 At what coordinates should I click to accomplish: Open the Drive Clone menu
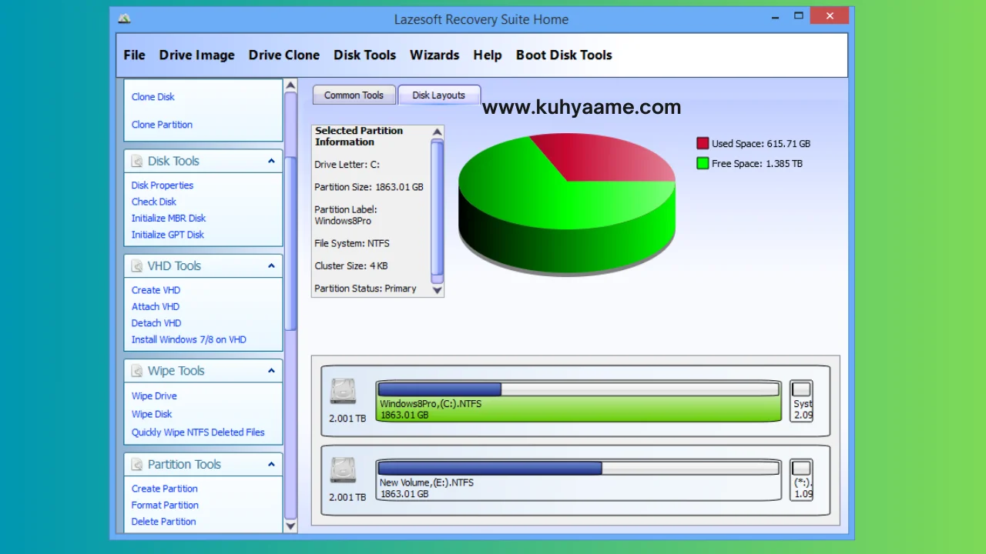283,55
